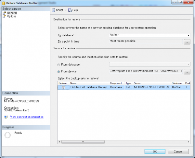The width and height of the screenshot is (195, 158).
Task: Browse for point in time
Action: (187, 42)
